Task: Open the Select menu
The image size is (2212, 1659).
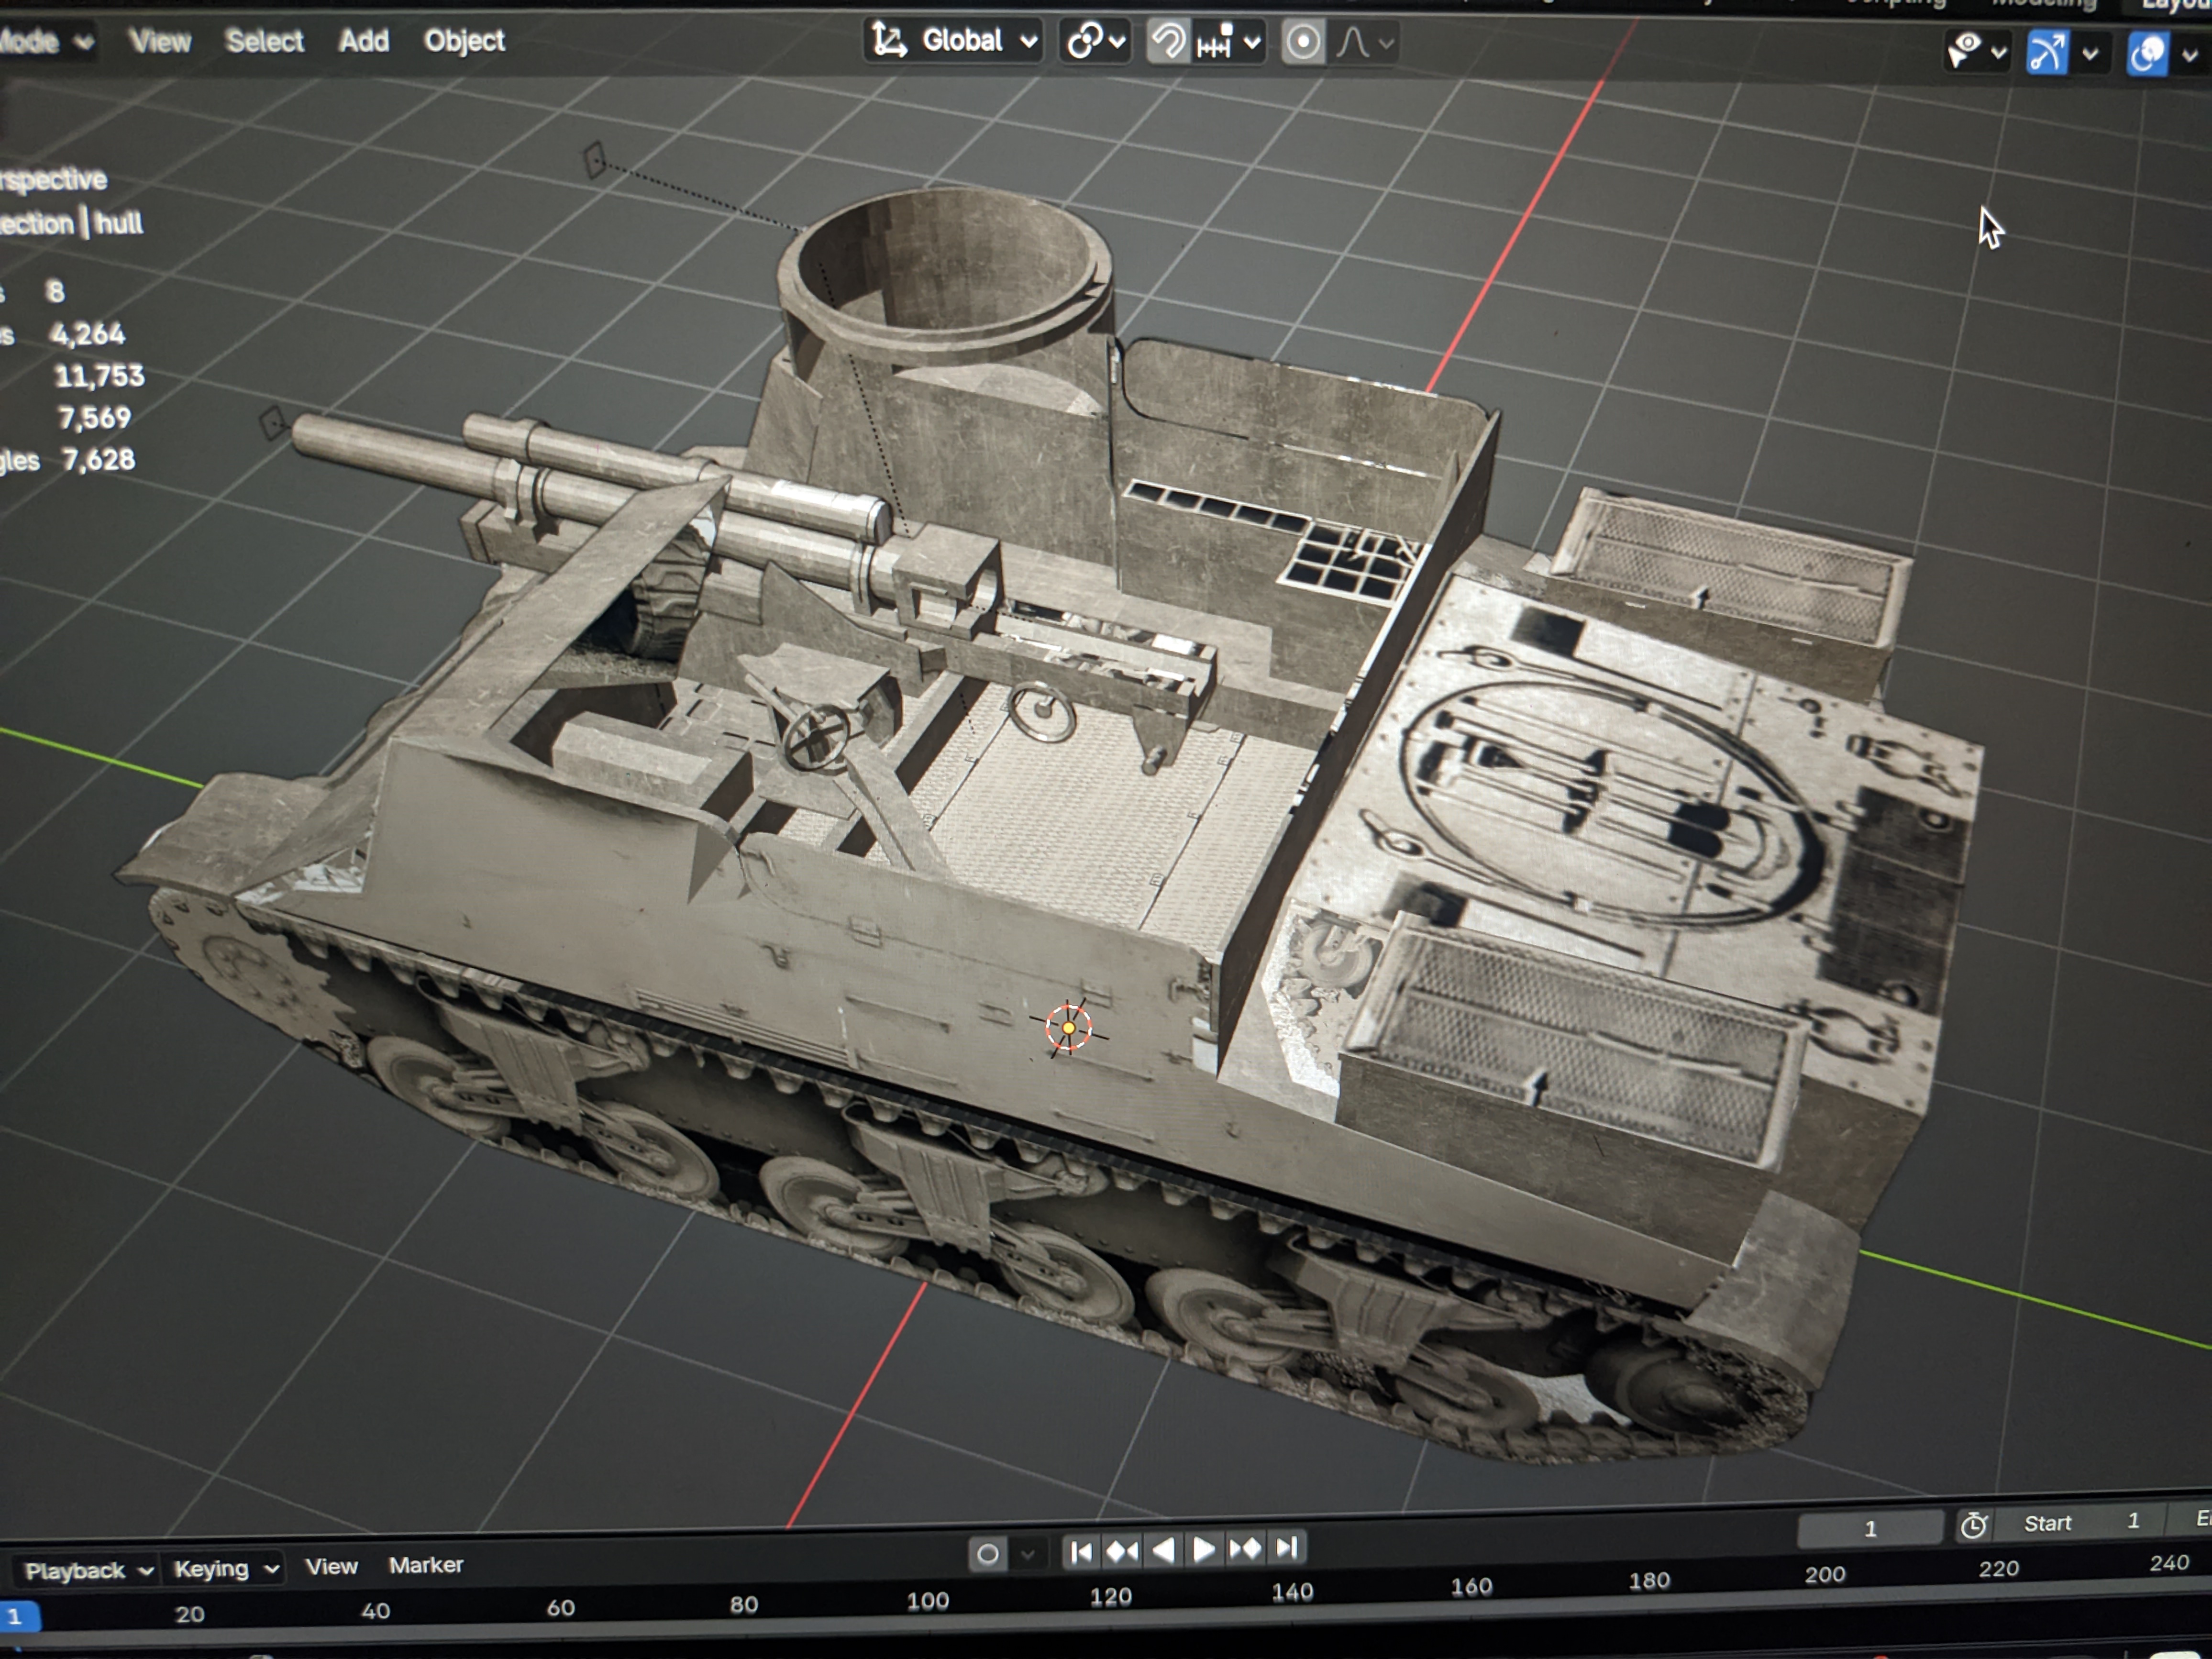Action: click(x=264, y=41)
